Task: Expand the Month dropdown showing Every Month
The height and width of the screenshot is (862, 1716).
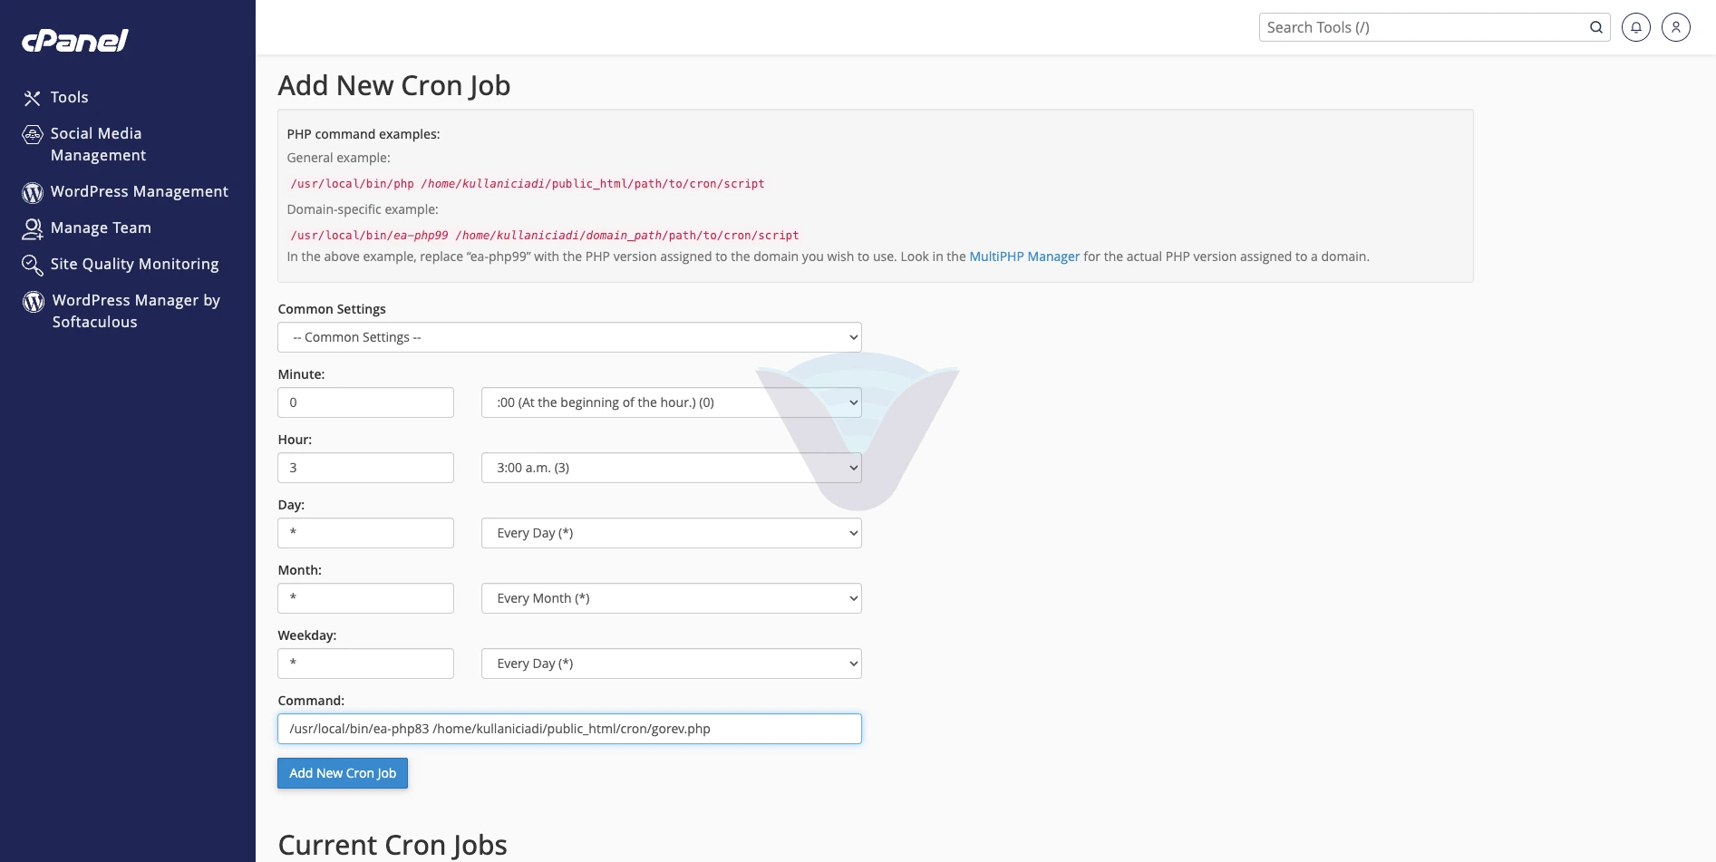Action: (672, 598)
